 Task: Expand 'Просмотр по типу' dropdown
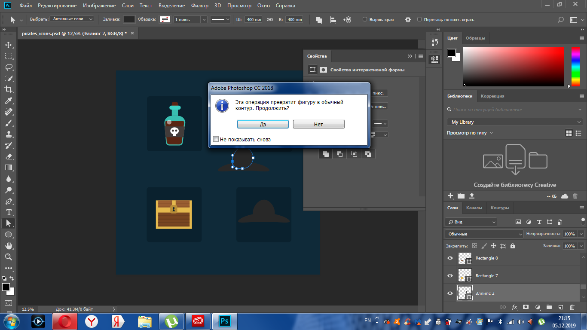470,133
